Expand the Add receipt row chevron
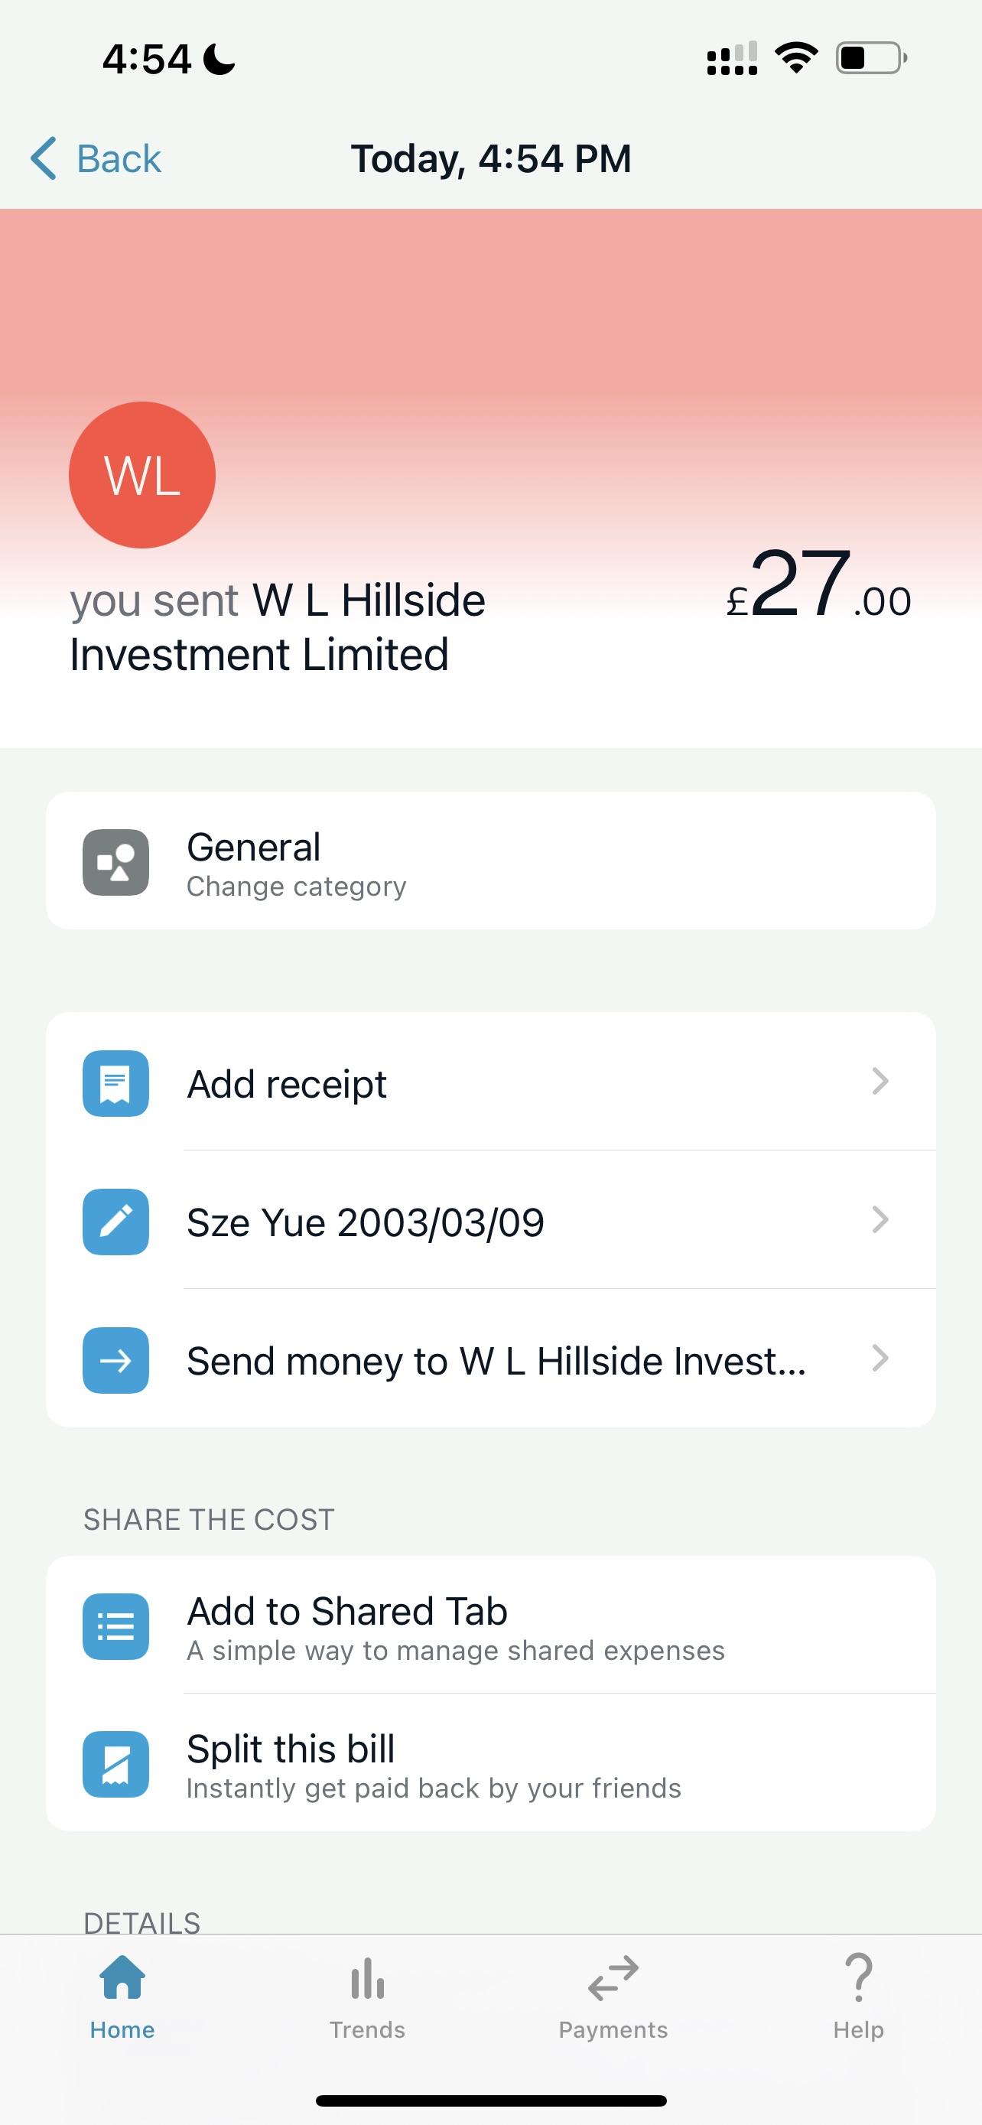The height and width of the screenshot is (2125, 982). (880, 1082)
